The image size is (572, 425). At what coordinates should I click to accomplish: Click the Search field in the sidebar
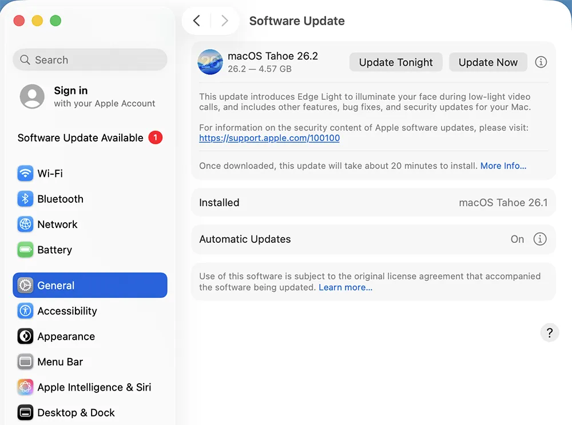pos(90,60)
